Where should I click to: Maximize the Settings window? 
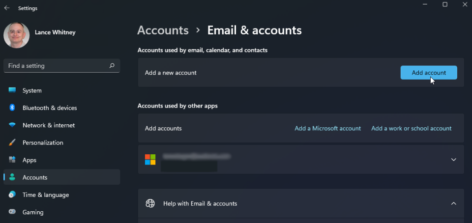click(445, 4)
